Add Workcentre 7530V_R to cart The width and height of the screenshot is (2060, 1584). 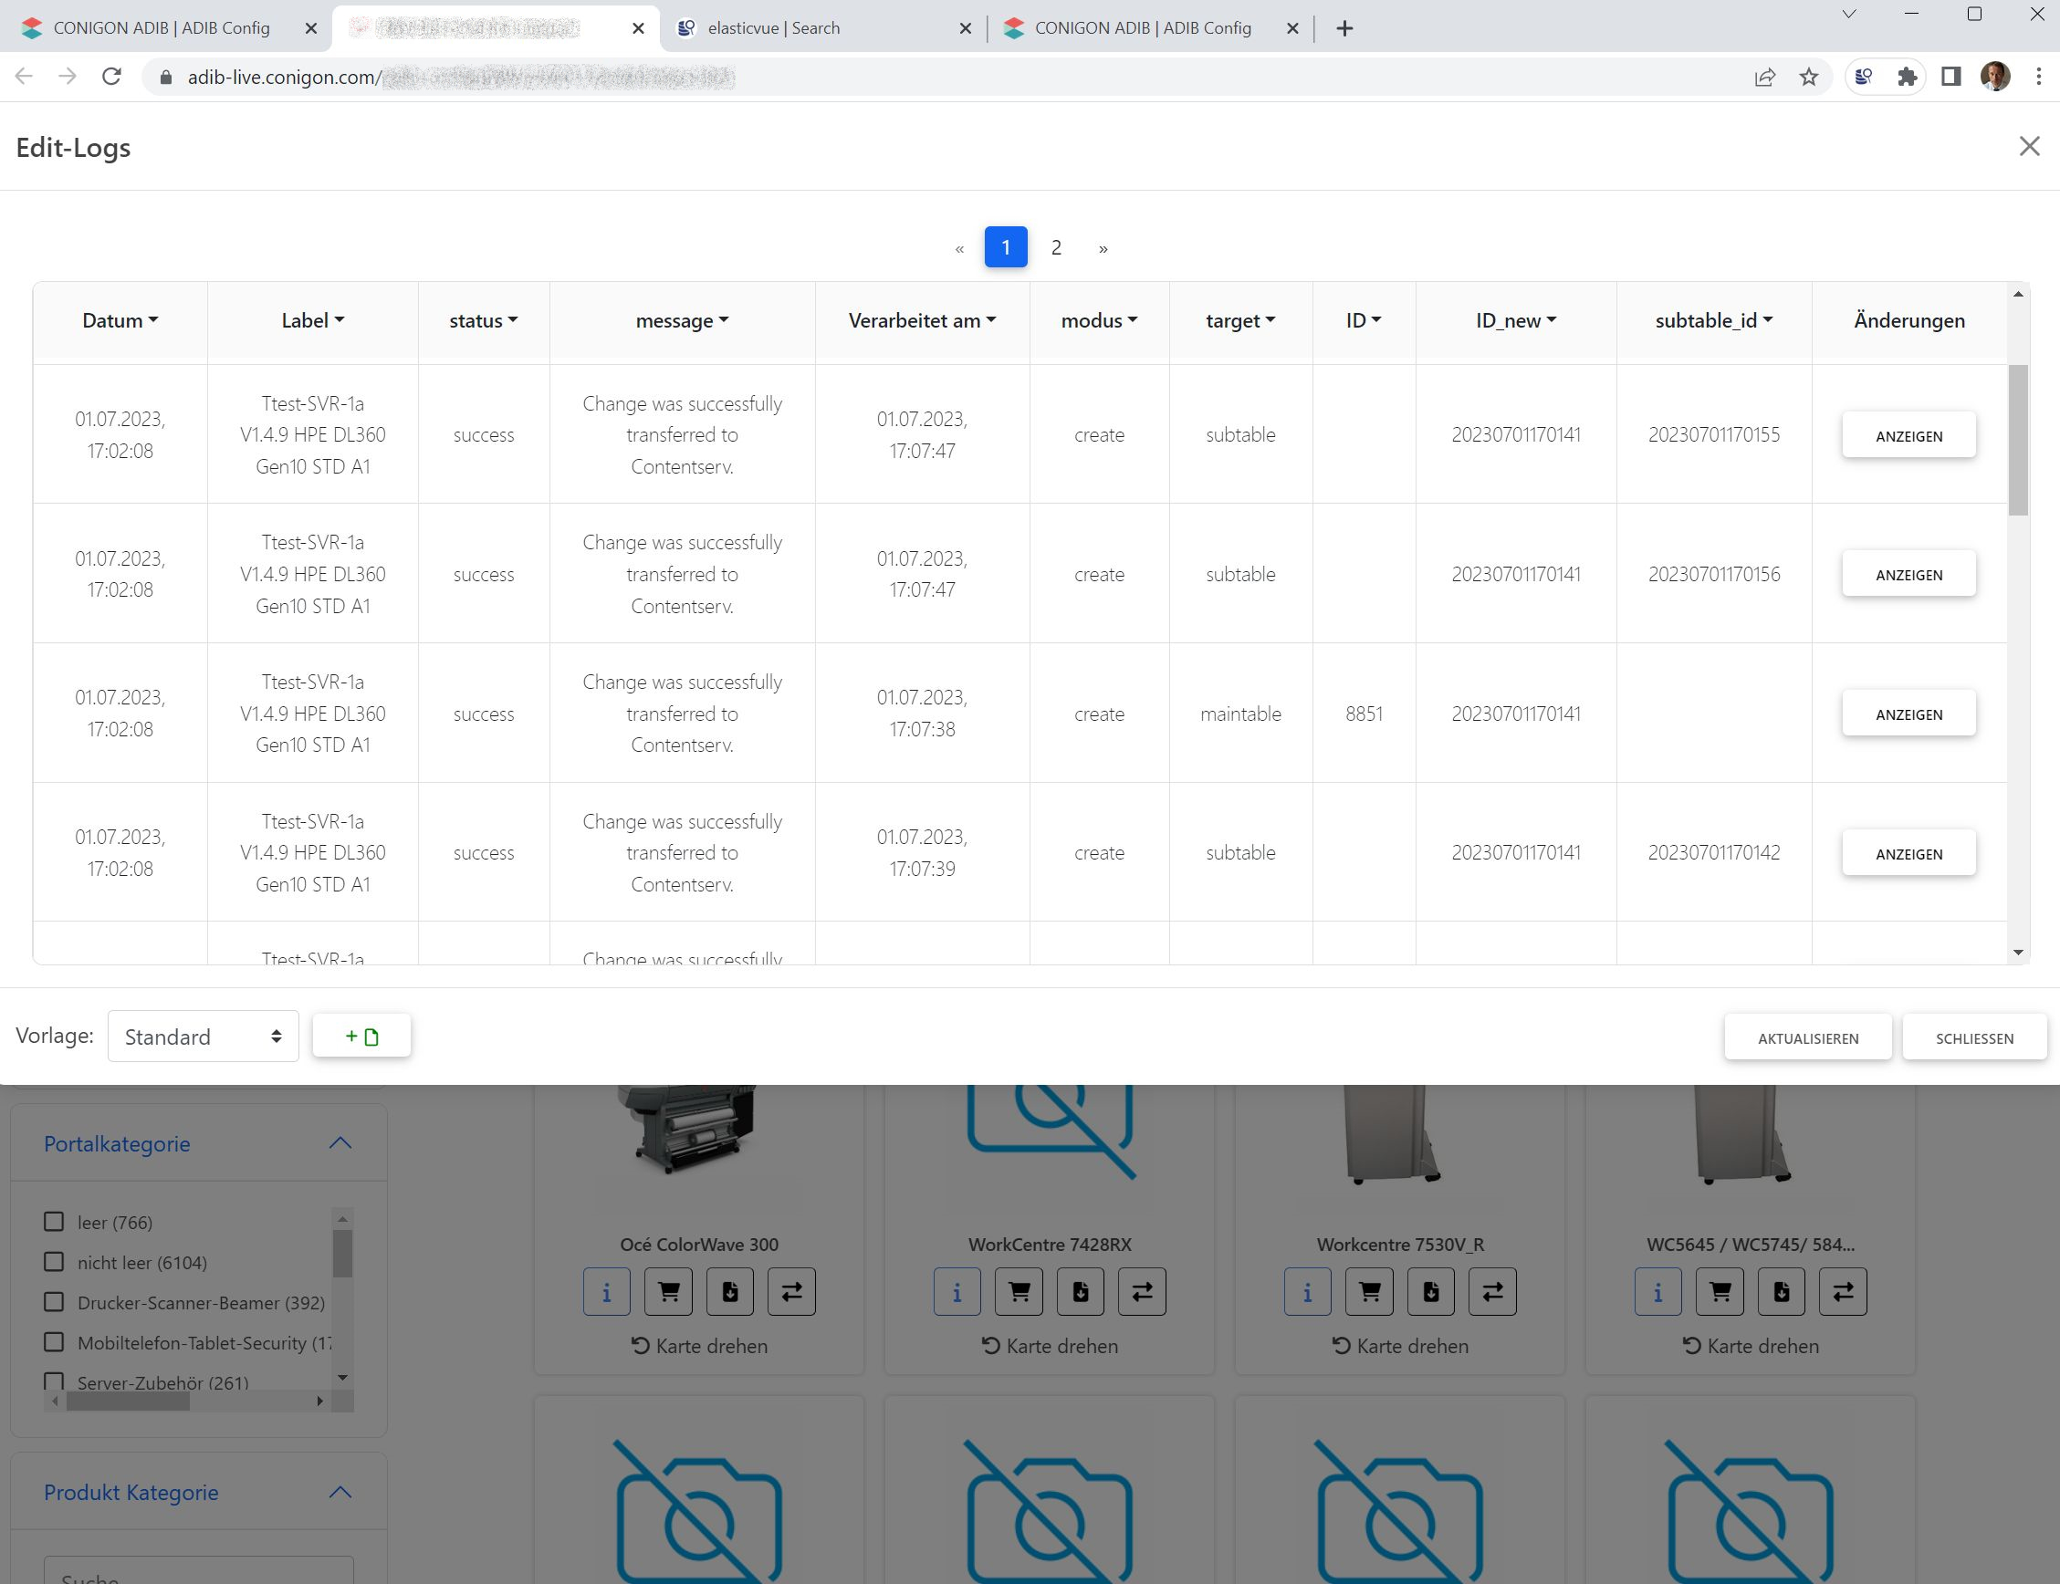coord(1370,1292)
